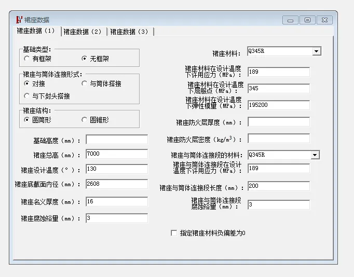Close the 裙座数据 dialog window

[x=324, y=20]
